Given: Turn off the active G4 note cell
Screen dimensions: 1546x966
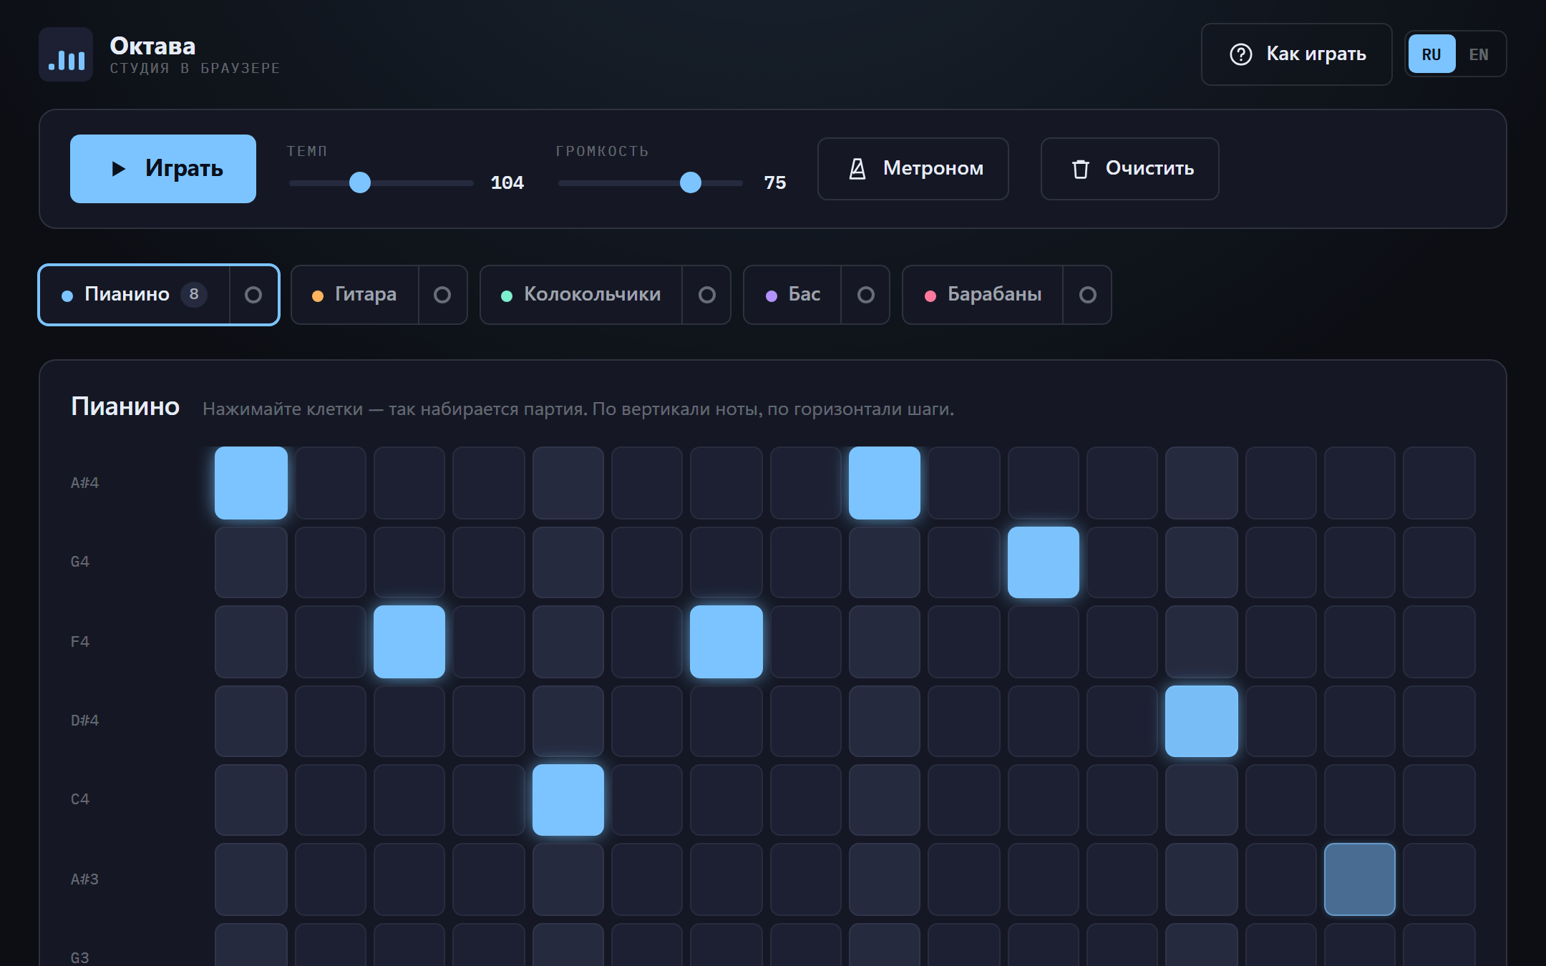Looking at the screenshot, I should 1044,562.
